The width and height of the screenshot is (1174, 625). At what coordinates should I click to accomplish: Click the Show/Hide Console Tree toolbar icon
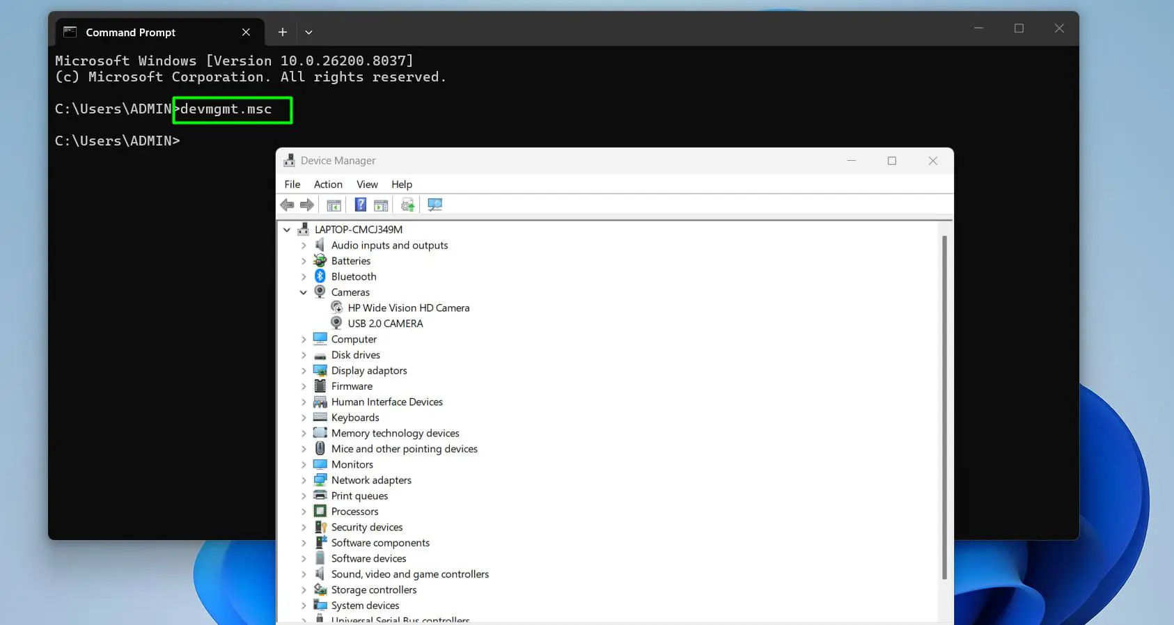(334, 205)
